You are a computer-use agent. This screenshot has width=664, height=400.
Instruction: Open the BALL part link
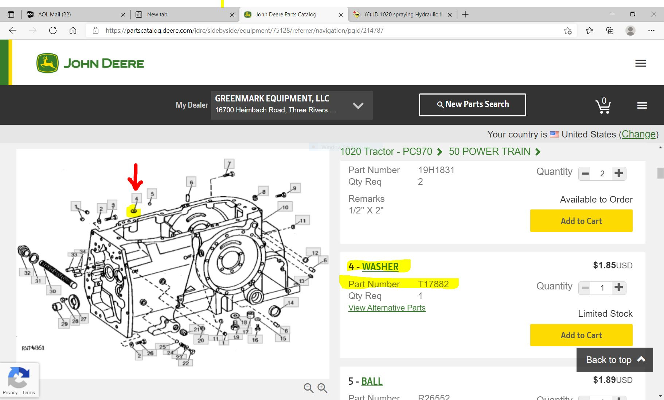[x=372, y=381]
